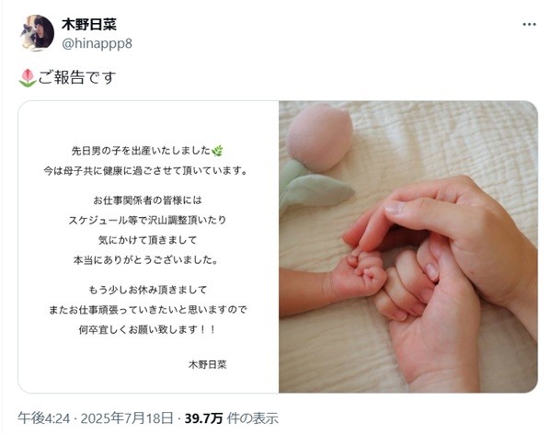Screen dimensions: 551x434
Task: Open the three-dot more options menu
Action: (529, 24)
